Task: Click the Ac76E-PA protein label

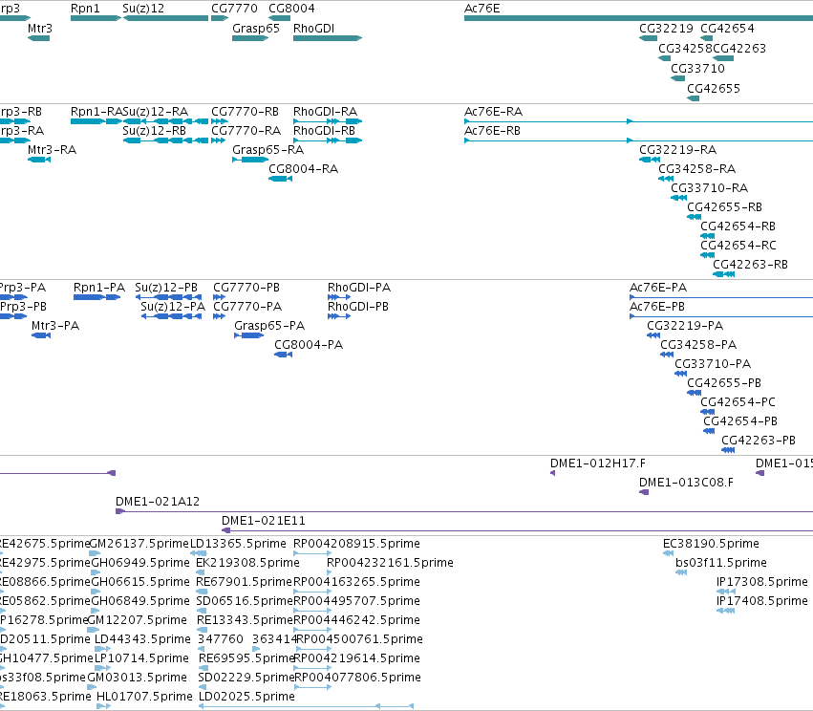Action: pos(658,288)
